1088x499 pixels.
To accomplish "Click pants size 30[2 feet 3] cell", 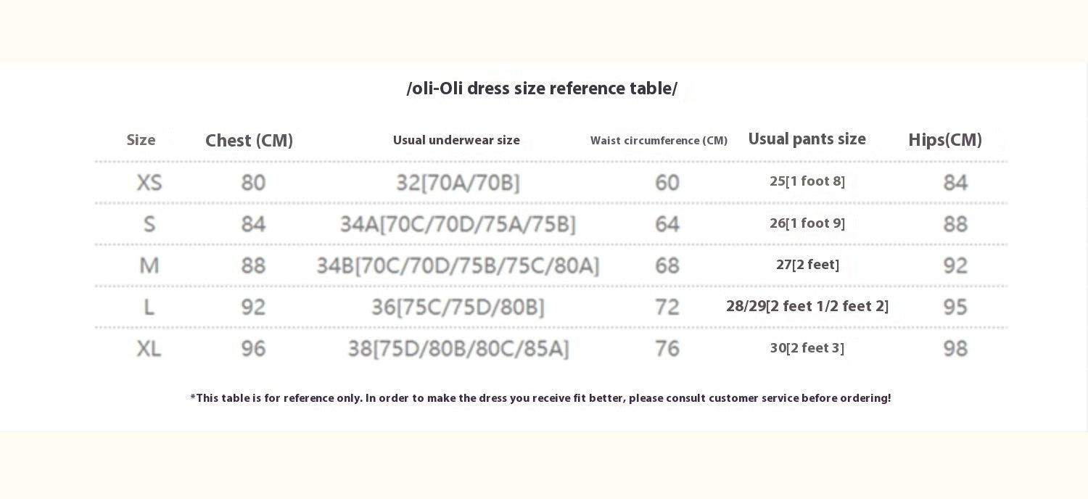I will coord(807,348).
